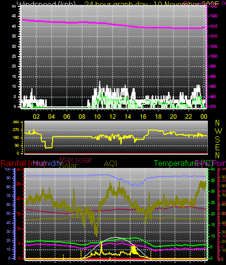Select the 08 hour label on the time axis

point(82,117)
